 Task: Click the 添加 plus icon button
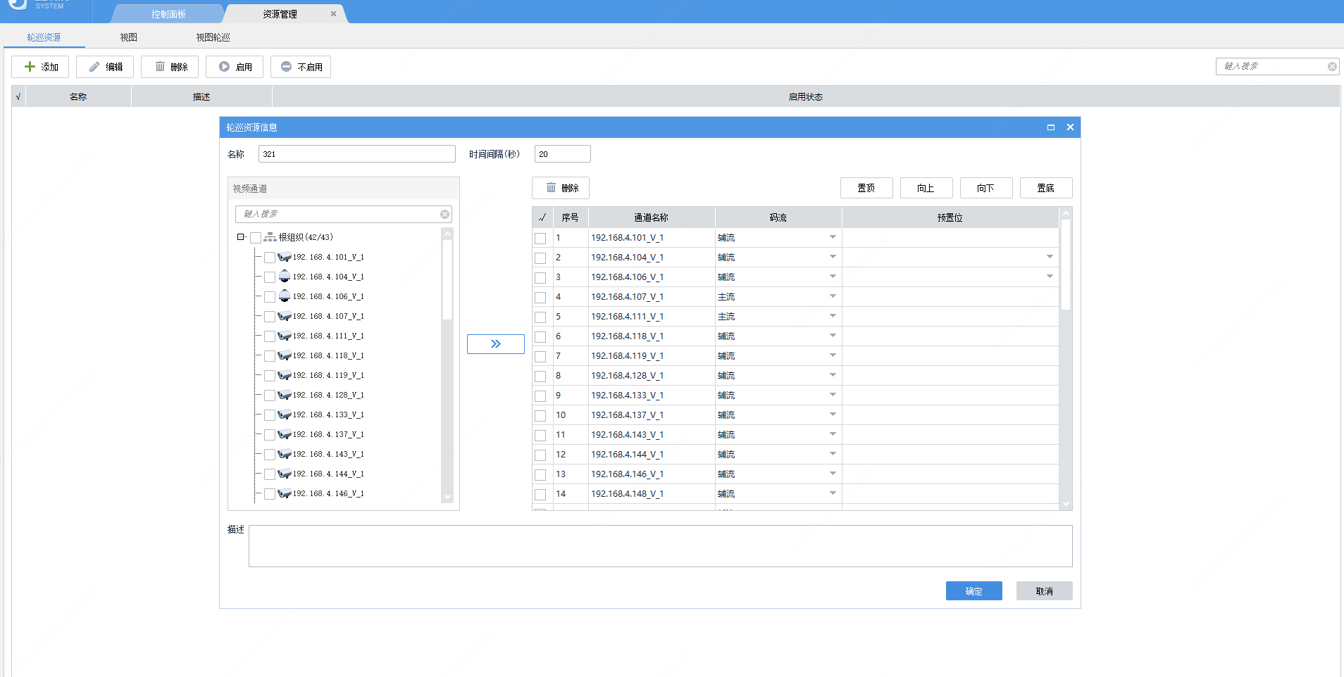coord(40,67)
